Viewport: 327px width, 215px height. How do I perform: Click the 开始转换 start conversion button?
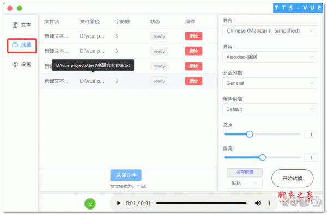click(292, 179)
